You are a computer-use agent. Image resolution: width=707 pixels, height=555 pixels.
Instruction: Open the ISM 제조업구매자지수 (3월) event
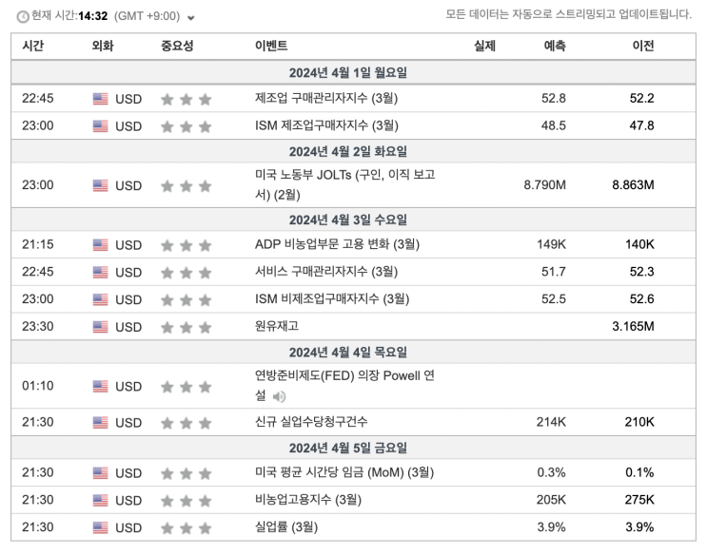[326, 125]
